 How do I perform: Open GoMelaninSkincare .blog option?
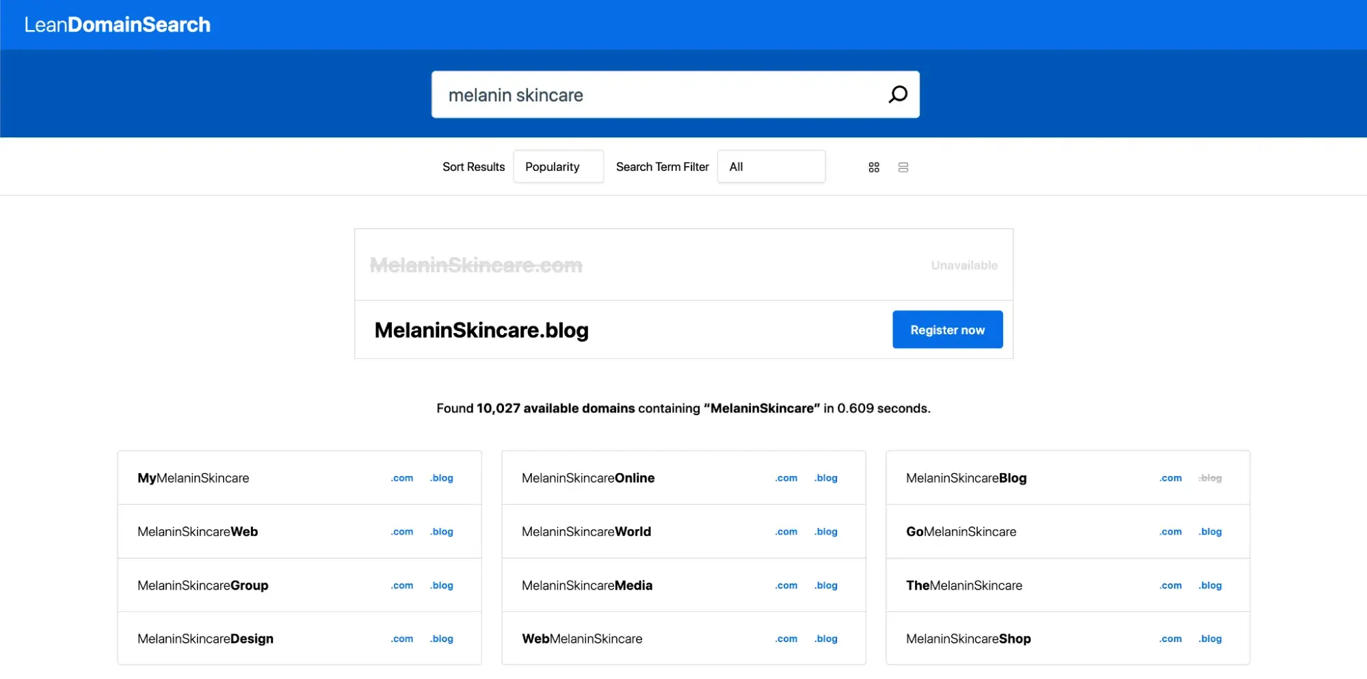1210,531
